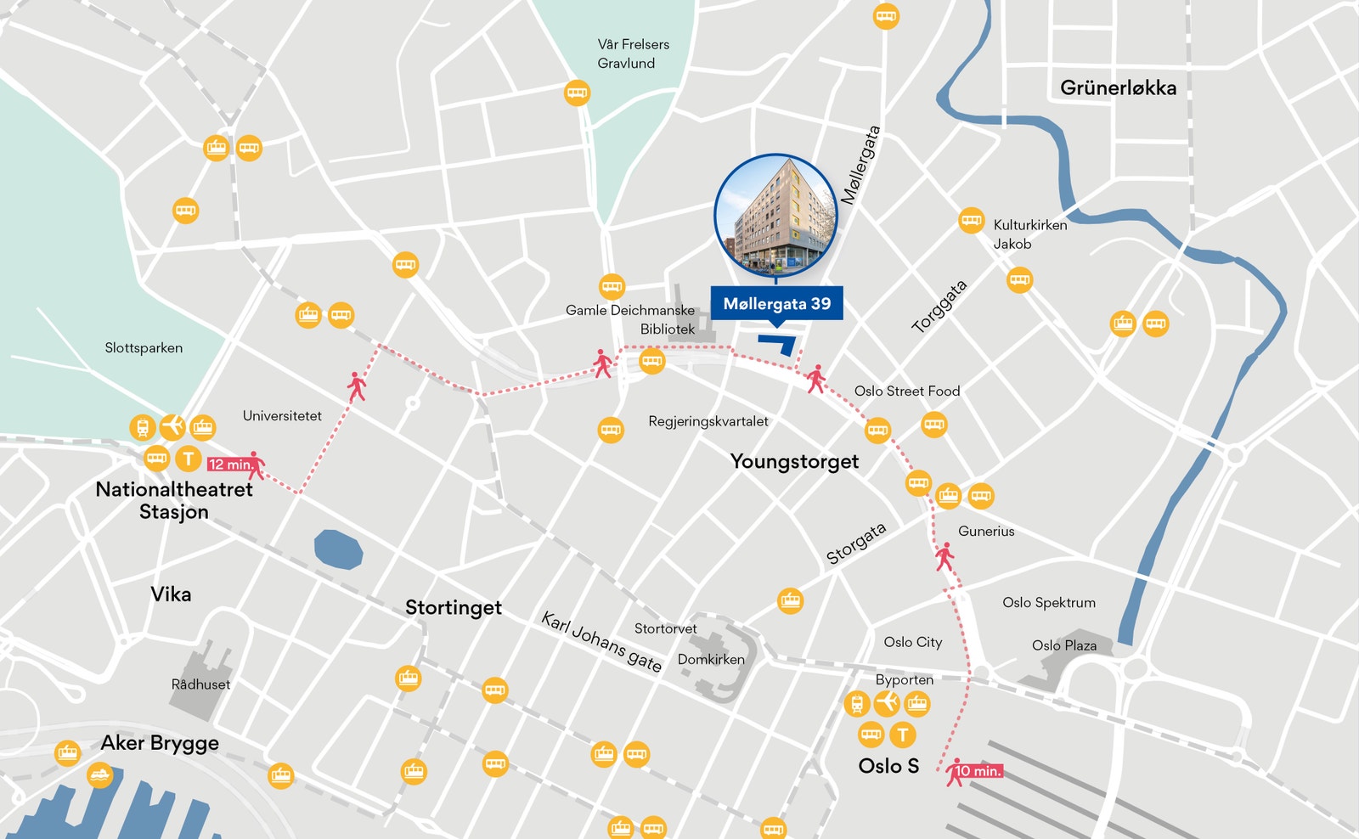Select the bus icon next to Kulturkirken Jakob
This screenshot has height=839, width=1359.
(971, 221)
